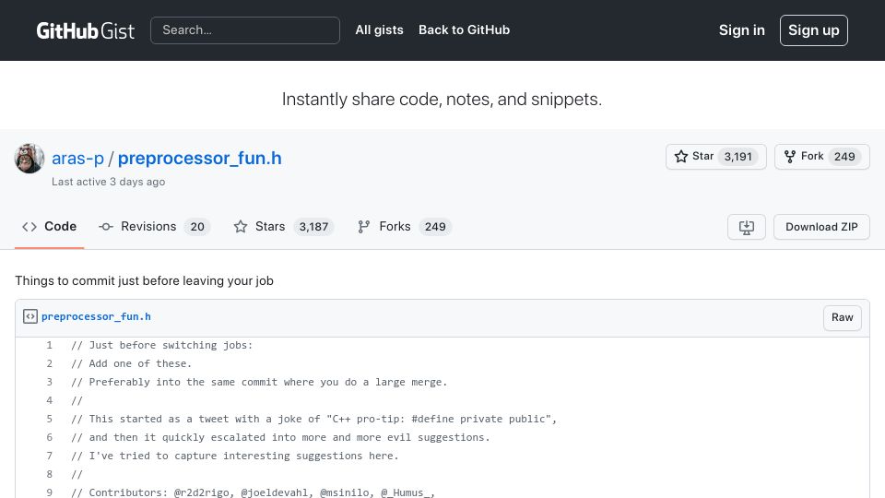Viewport: 885px width, 498px height.
Task: Click the "// Add one of these." line
Action: 132,363
